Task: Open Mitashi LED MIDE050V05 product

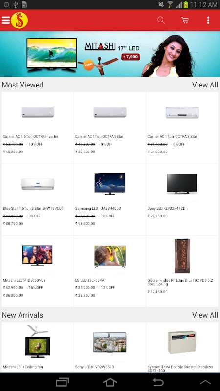Action: tap(38, 271)
